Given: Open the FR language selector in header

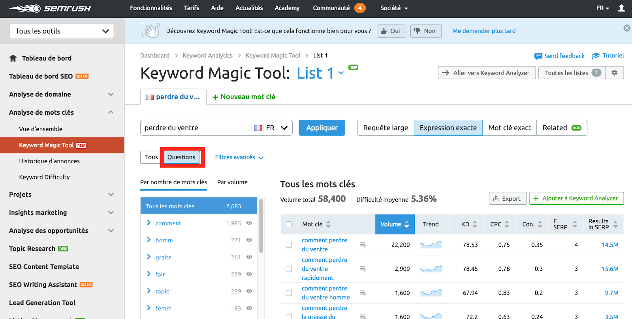Looking at the screenshot, I should point(603,8).
